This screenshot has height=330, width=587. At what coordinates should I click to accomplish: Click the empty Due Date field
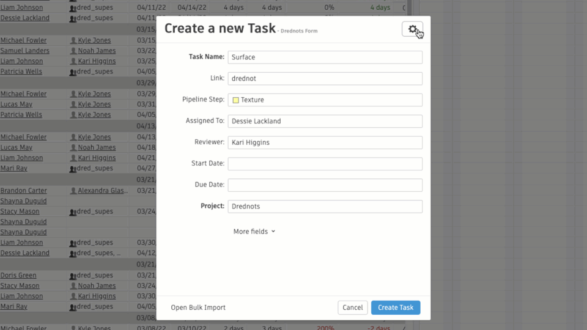(325, 185)
